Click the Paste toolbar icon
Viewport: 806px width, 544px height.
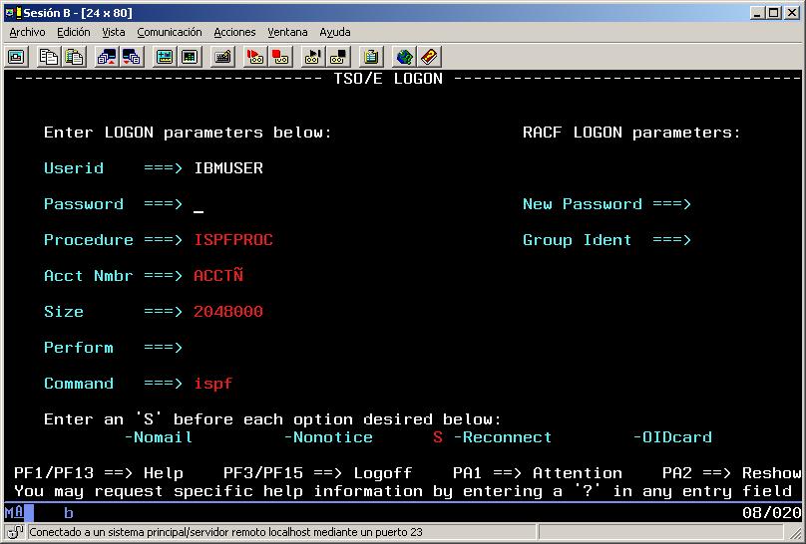(74, 57)
